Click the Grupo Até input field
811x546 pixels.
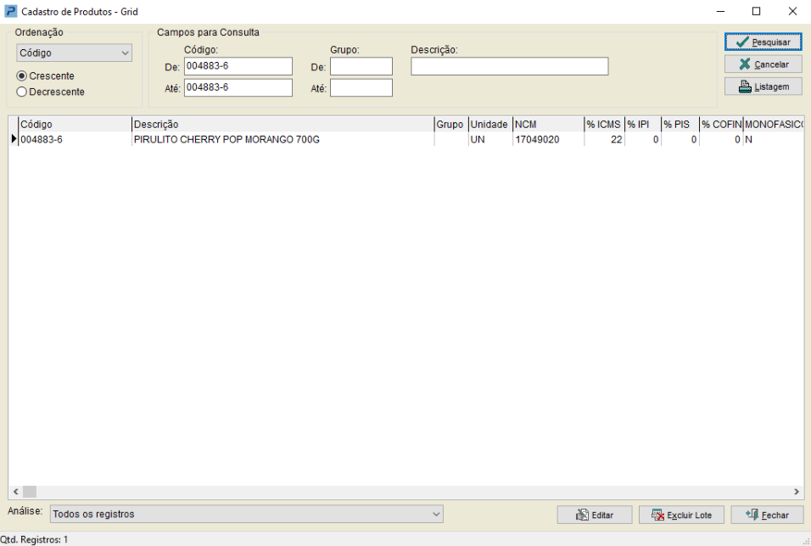click(361, 88)
